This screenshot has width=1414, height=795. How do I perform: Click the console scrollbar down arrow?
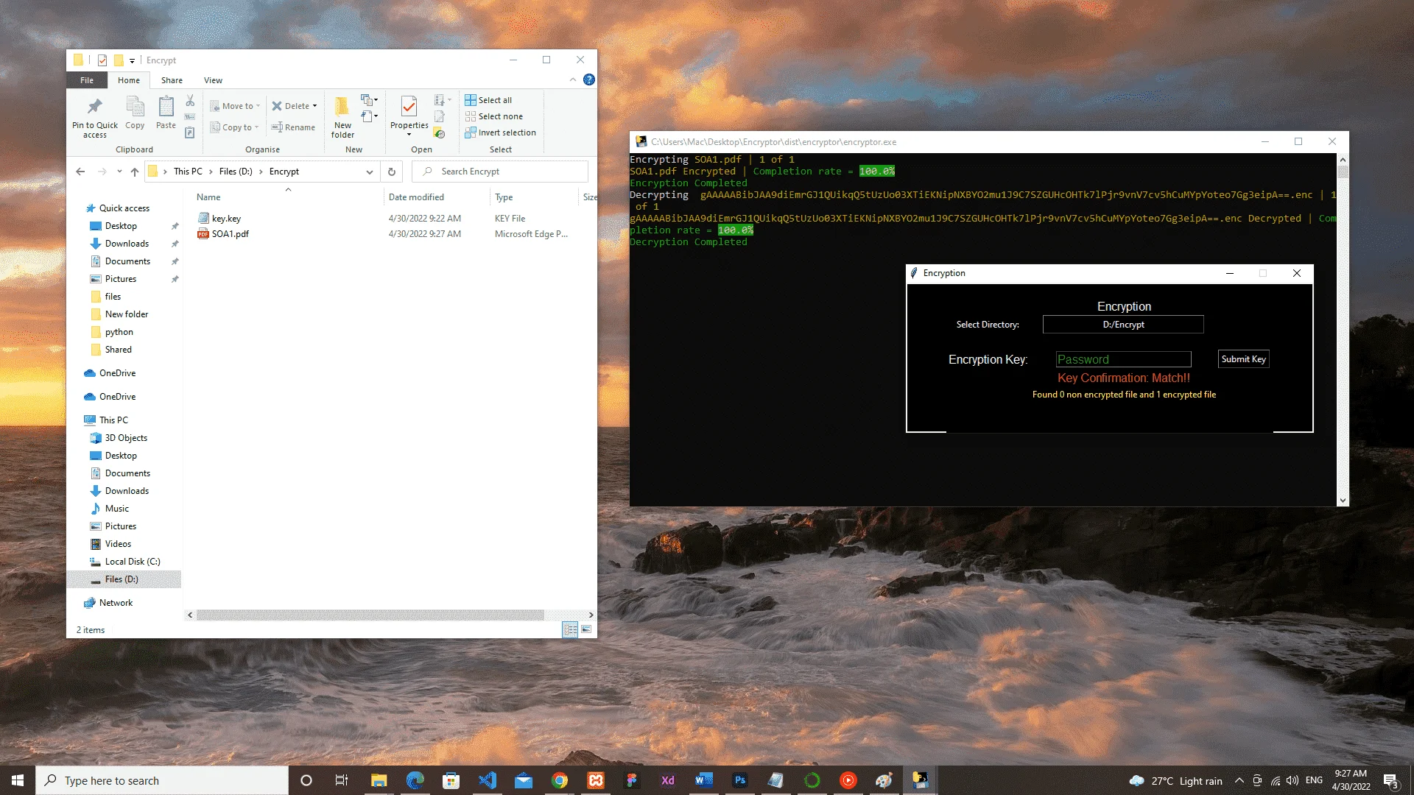point(1343,501)
